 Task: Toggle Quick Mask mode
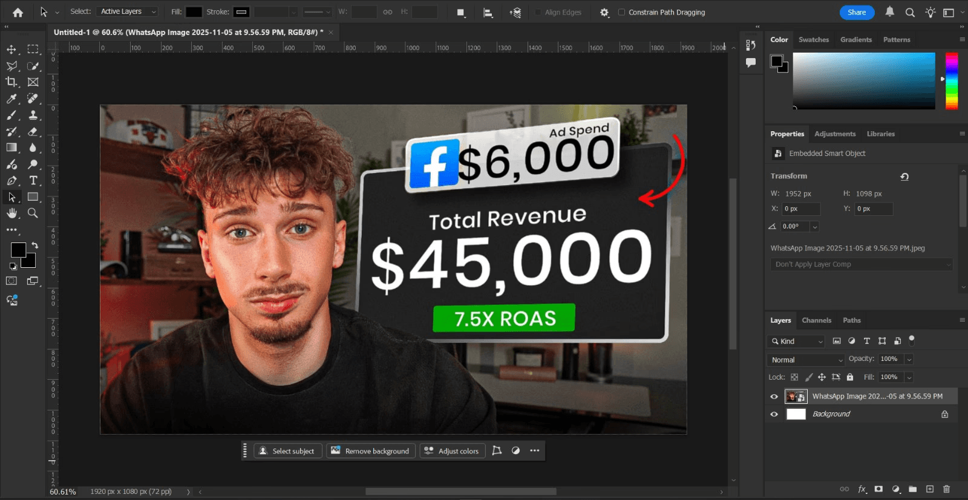11,281
